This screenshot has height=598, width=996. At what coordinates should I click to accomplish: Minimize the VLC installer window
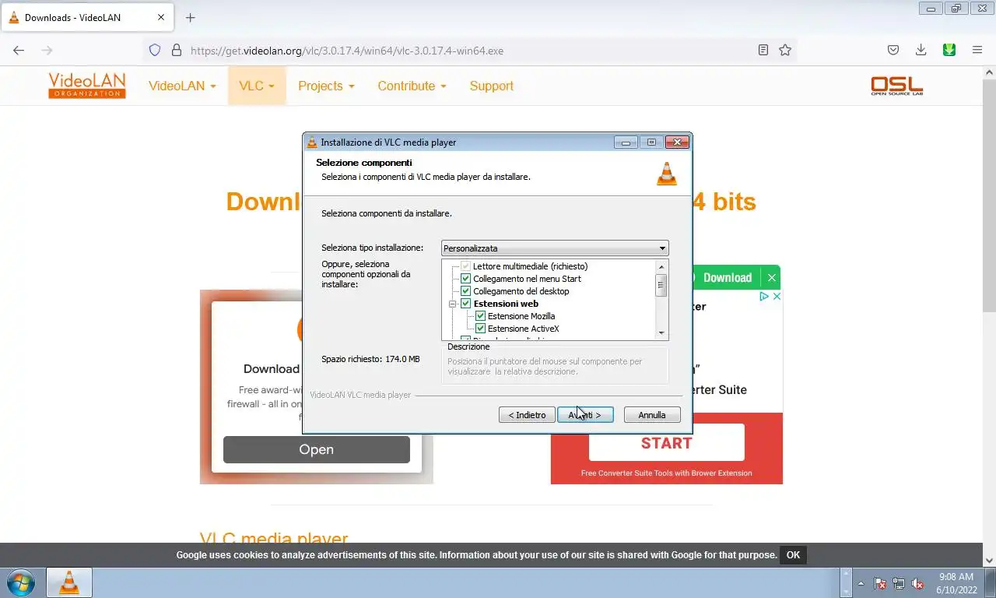point(626,142)
